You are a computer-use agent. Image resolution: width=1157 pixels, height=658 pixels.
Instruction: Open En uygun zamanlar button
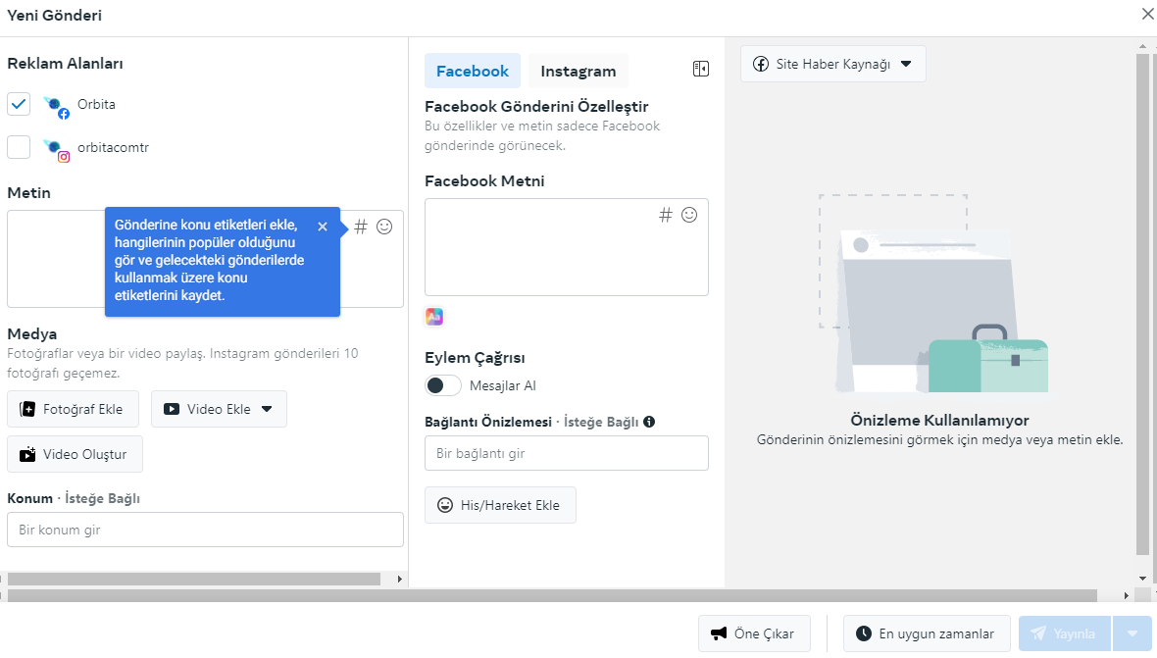(x=927, y=633)
